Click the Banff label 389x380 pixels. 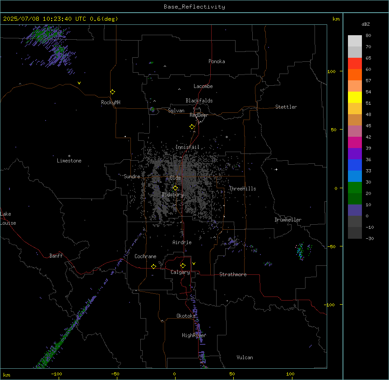pos(56,256)
